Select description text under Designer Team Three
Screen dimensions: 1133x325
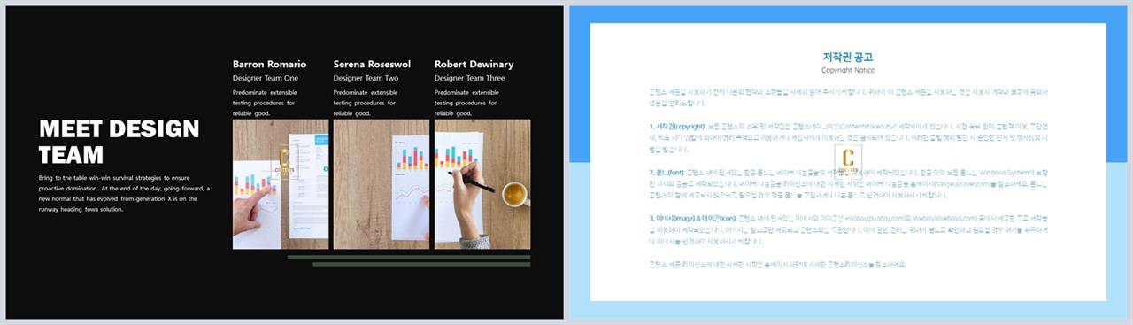point(466,103)
